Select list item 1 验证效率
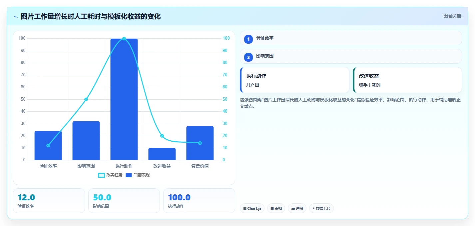Viewport: 475px width, 226px height. (351, 38)
